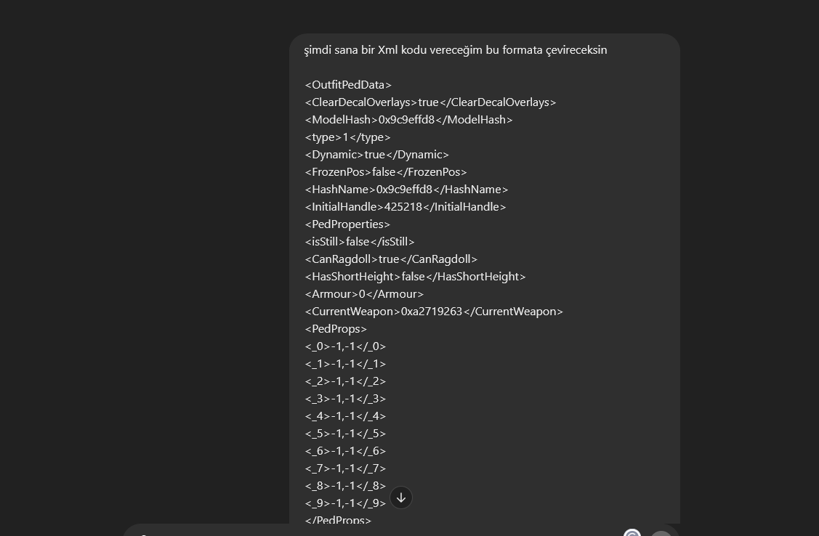This screenshot has height=536, width=819.
Task: Select the HasShortHeight false line
Action: click(416, 276)
